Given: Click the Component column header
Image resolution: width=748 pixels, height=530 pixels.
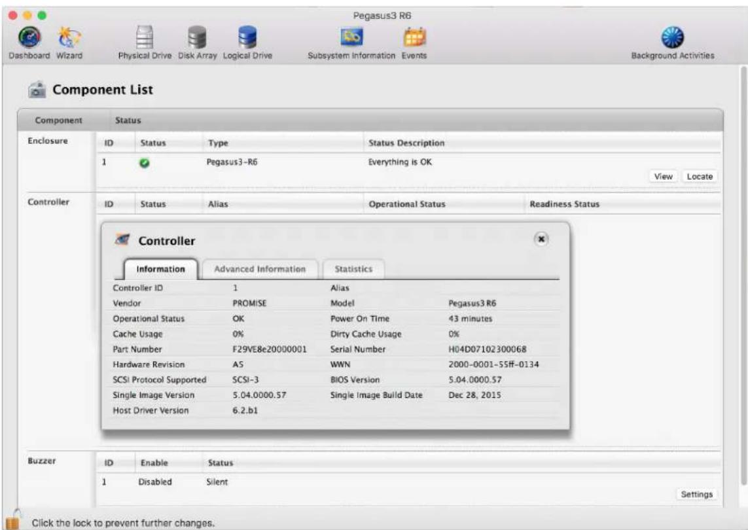Looking at the screenshot, I should click(x=58, y=120).
